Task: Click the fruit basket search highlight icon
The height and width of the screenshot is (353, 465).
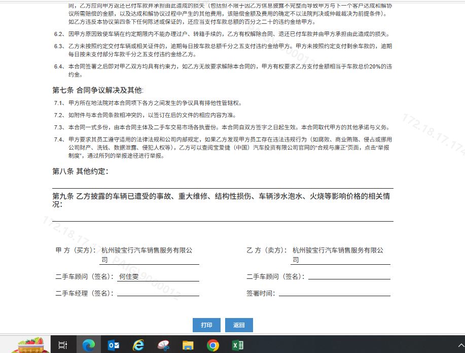Action: (31, 345)
